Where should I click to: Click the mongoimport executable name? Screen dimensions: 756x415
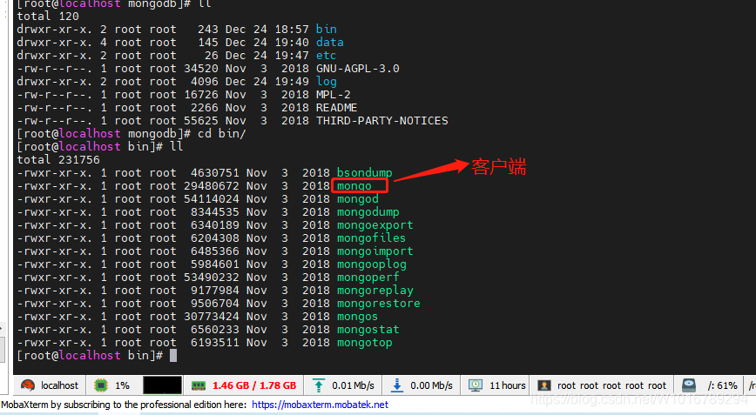[375, 251]
